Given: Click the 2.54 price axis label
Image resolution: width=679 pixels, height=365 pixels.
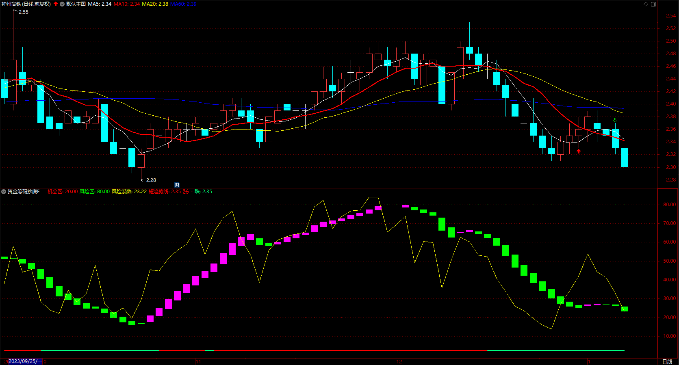Looking at the screenshot, I should 671,16.
